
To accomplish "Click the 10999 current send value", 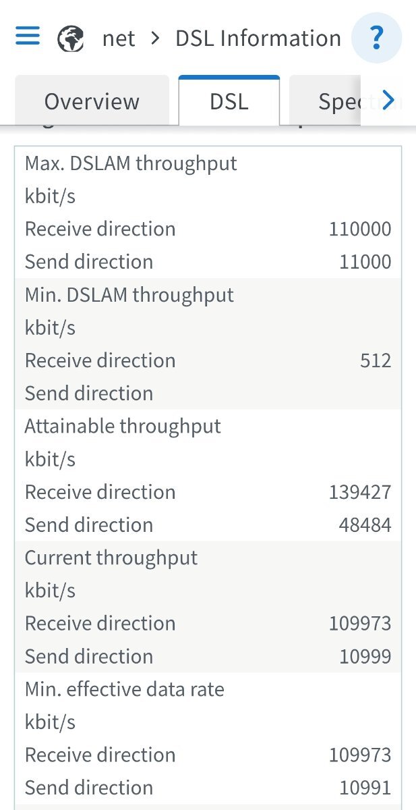I will click(x=365, y=657).
